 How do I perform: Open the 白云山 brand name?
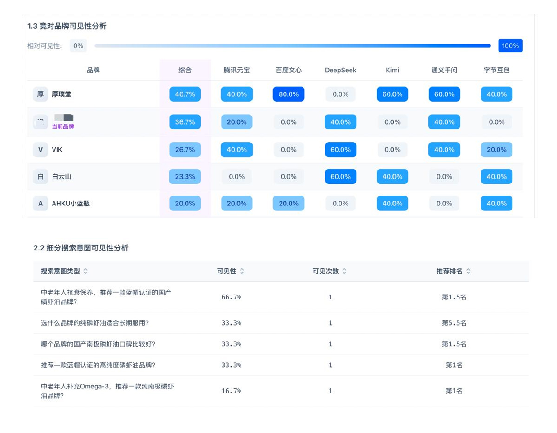pyautogui.click(x=62, y=177)
